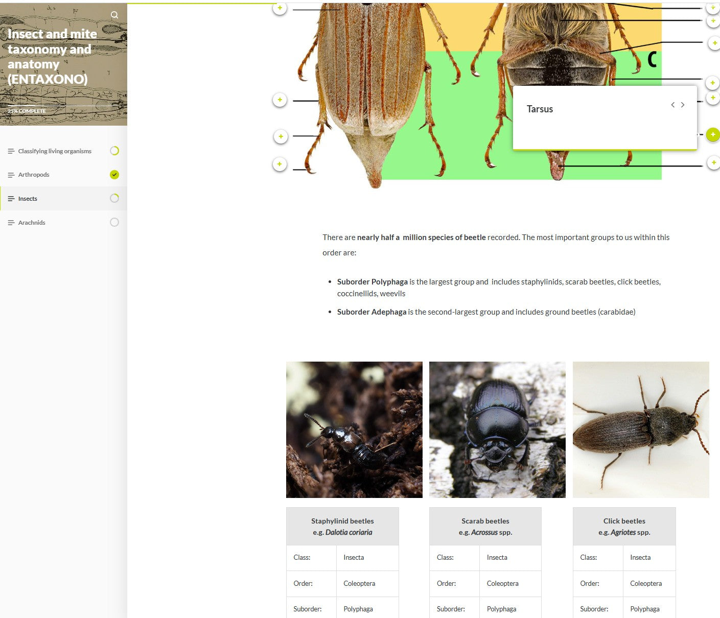The height and width of the screenshot is (618, 720).
Task: Open the highlighted green plus hotspot near Tarsus
Action: click(x=713, y=135)
